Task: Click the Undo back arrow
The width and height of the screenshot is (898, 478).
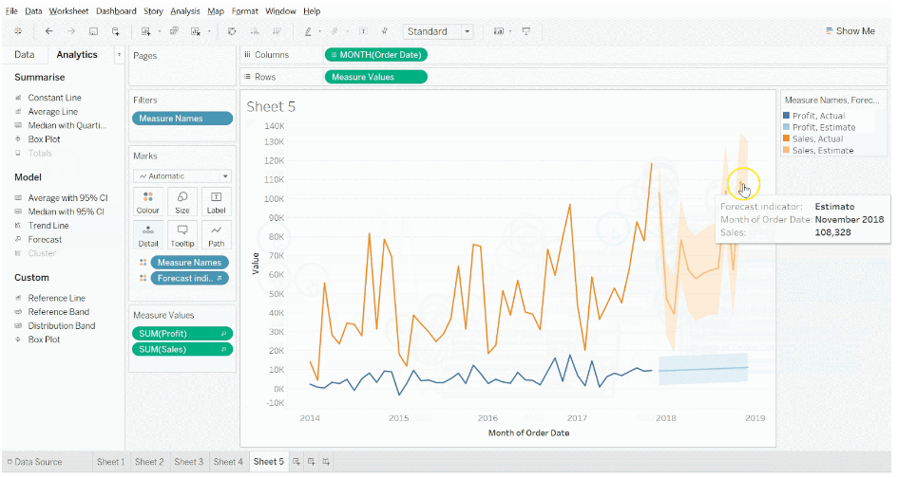Action: click(x=49, y=31)
